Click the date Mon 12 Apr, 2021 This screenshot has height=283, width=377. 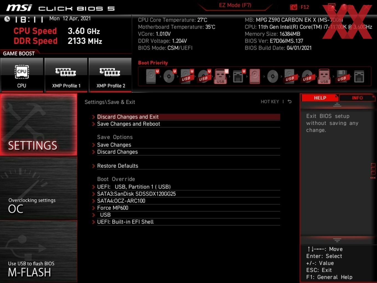[x=70, y=18]
